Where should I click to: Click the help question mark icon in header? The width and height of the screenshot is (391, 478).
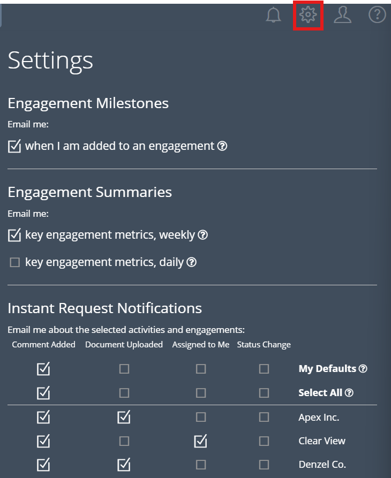(377, 15)
